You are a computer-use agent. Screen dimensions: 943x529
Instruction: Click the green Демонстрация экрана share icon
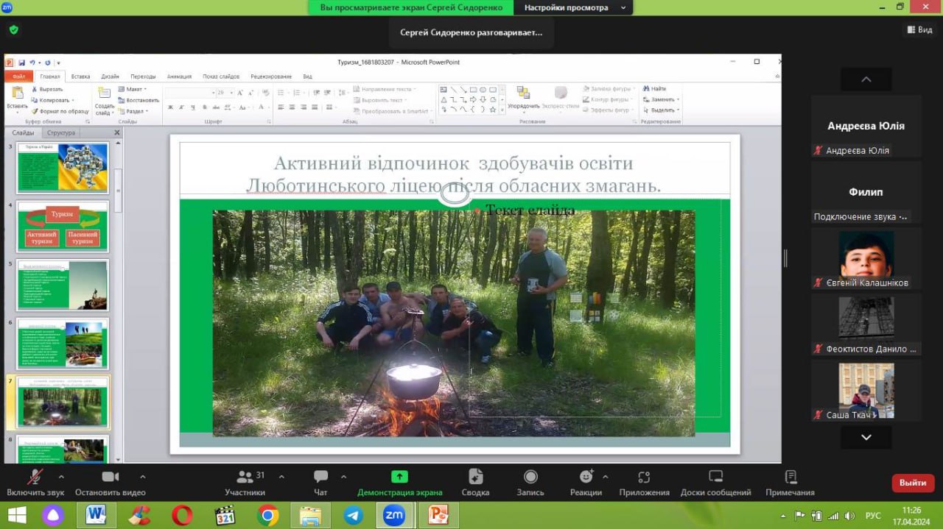(399, 476)
